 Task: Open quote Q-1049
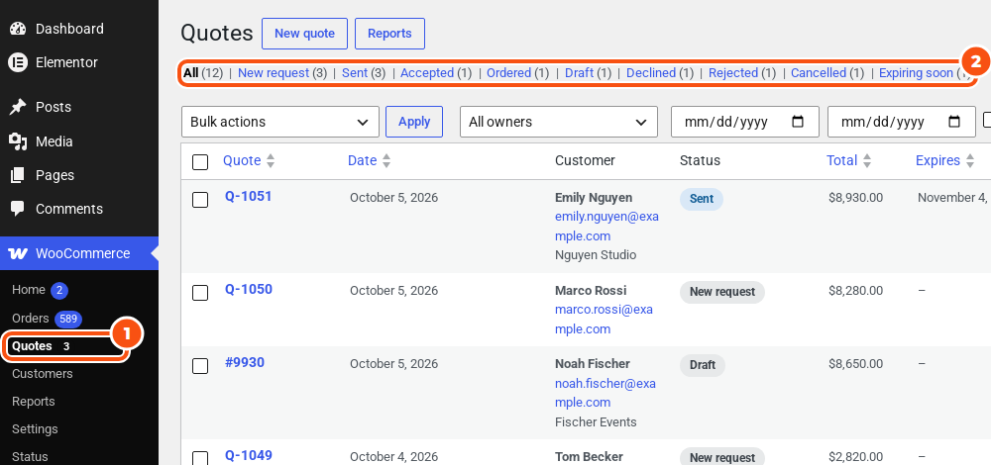(x=249, y=455)
